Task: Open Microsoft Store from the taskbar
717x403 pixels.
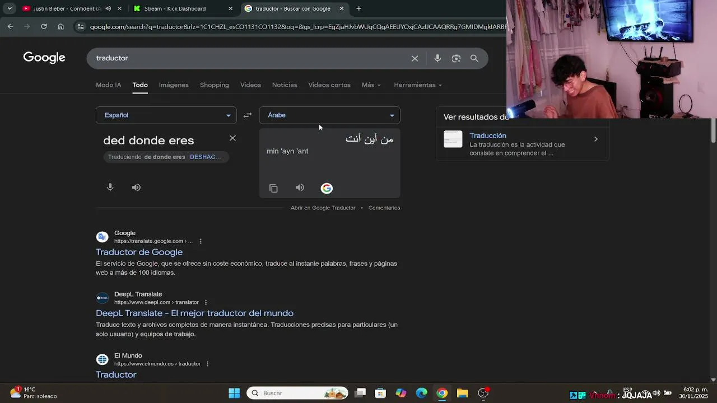Action: (380, 393)
